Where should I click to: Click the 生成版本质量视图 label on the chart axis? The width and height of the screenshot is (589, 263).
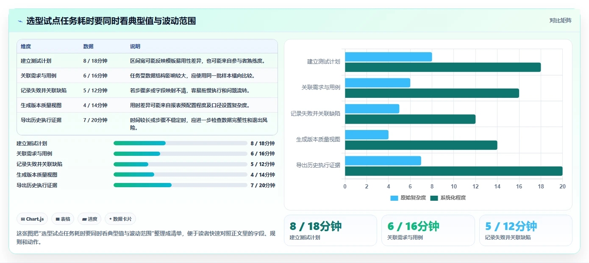click(318, 140)
